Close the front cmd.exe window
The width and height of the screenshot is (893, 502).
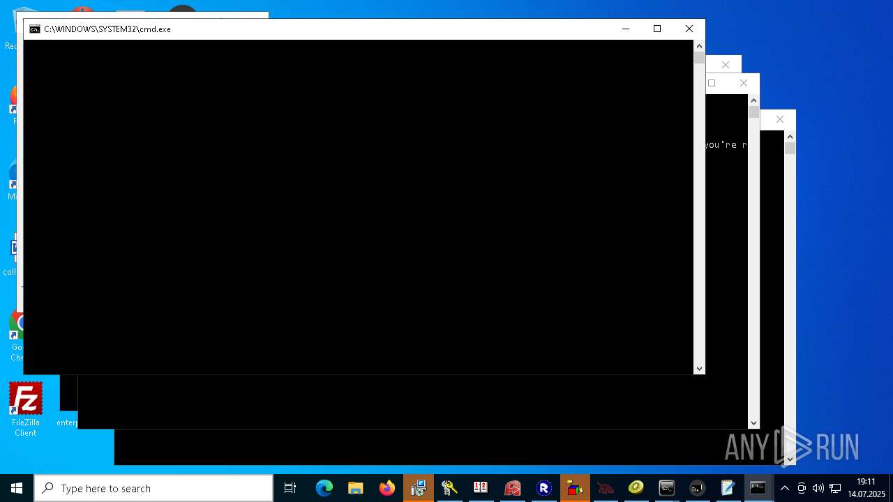tap(689, 29)
